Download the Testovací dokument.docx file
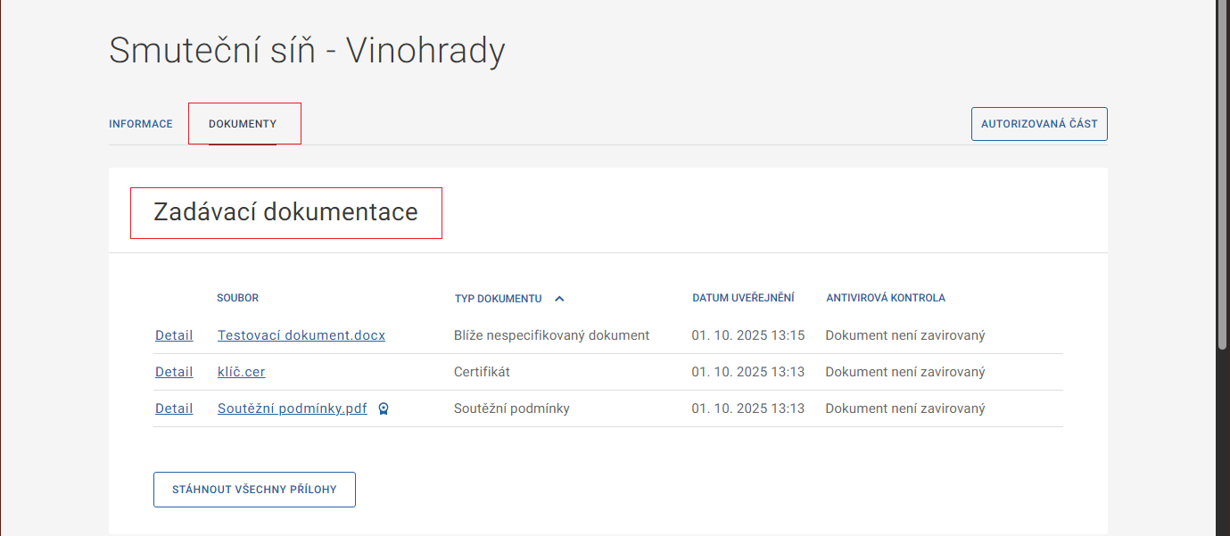This screenshot has width=1230, height=536. [301, 335]
